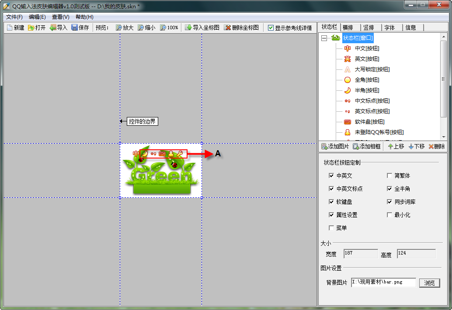Enable the 菜单 checkbox
Viewport: 452px width, 310px height.
coord(331,228)
